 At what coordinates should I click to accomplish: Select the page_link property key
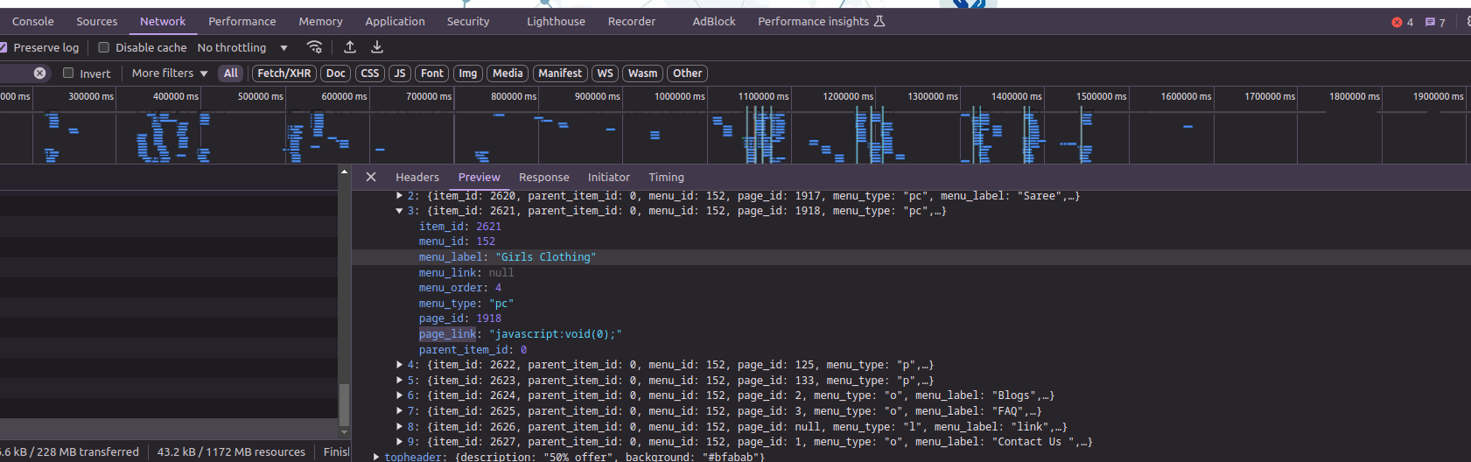click(447, 334)
